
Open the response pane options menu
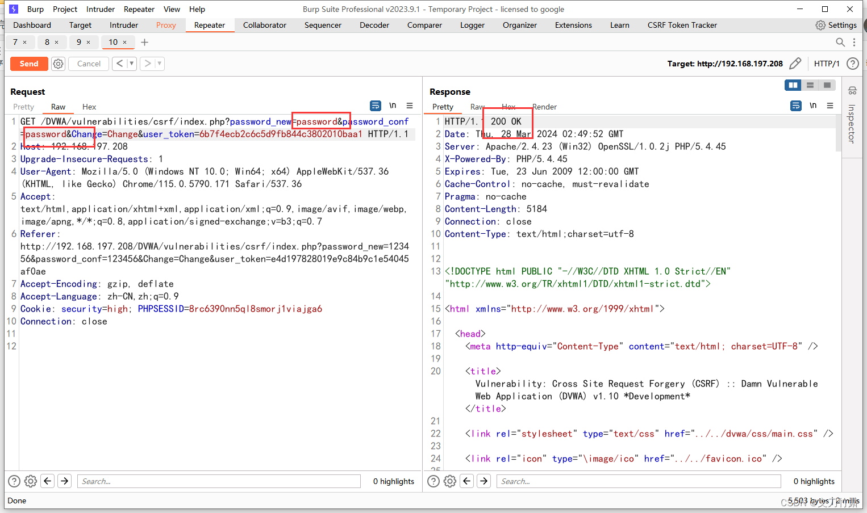pyautogui.click(x=830, y=106)
